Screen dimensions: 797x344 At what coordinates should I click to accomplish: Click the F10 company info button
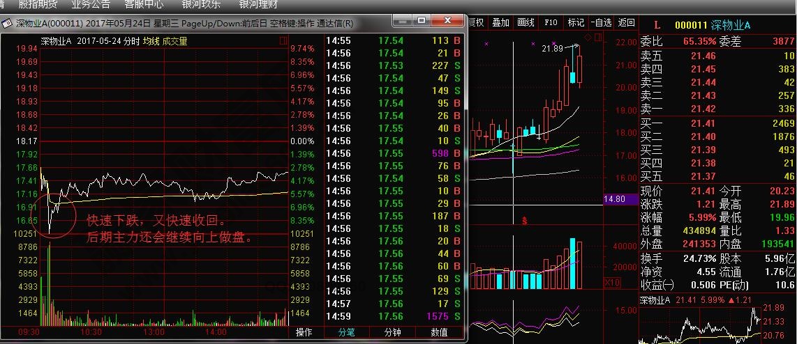(551, 22)
